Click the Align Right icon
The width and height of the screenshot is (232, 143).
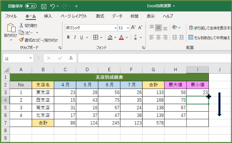tap(165, 37)
